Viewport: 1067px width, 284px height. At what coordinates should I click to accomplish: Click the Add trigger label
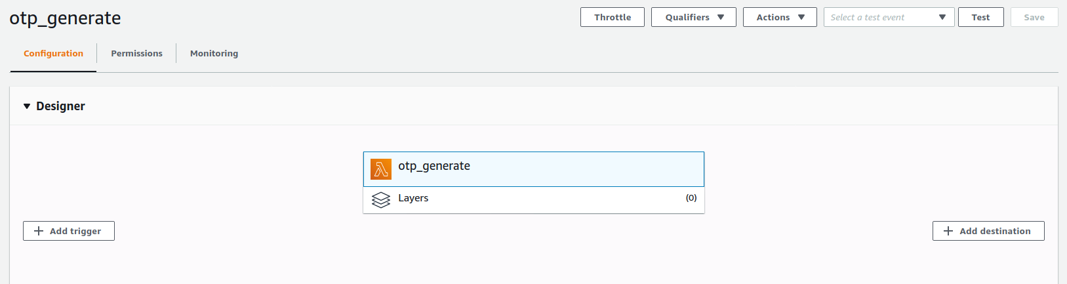tap(75, 231)
